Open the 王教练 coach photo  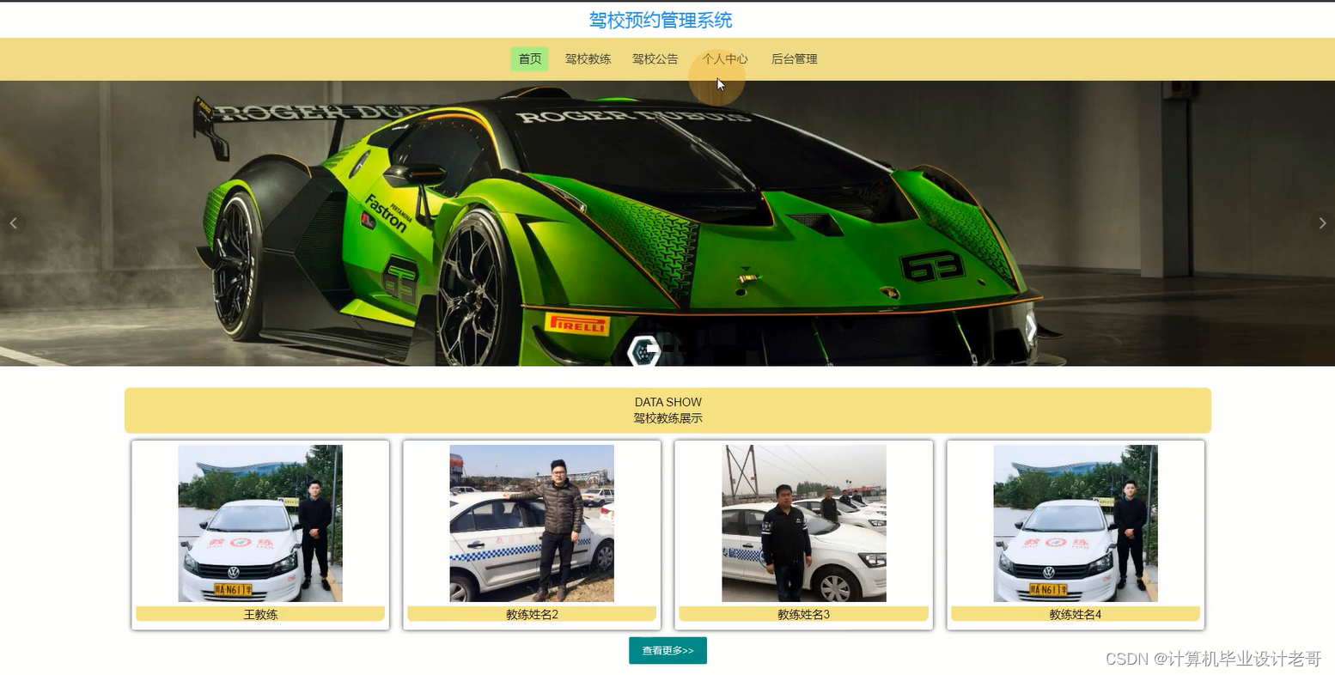[x=260, y=523]
